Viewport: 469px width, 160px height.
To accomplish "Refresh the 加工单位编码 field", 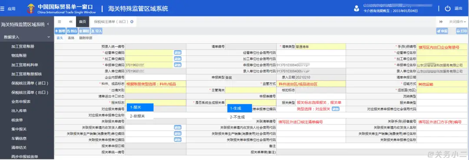I will point(178,59).
